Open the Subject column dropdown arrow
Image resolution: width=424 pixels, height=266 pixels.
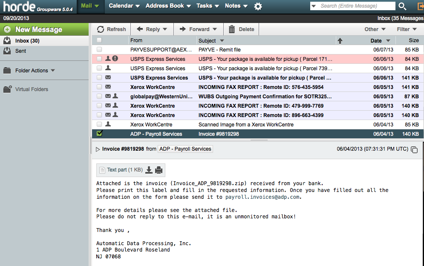[x=222, y=41]
